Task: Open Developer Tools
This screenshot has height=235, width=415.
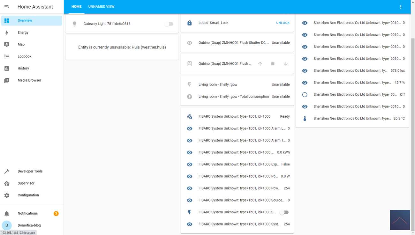Action: (30, 171)
